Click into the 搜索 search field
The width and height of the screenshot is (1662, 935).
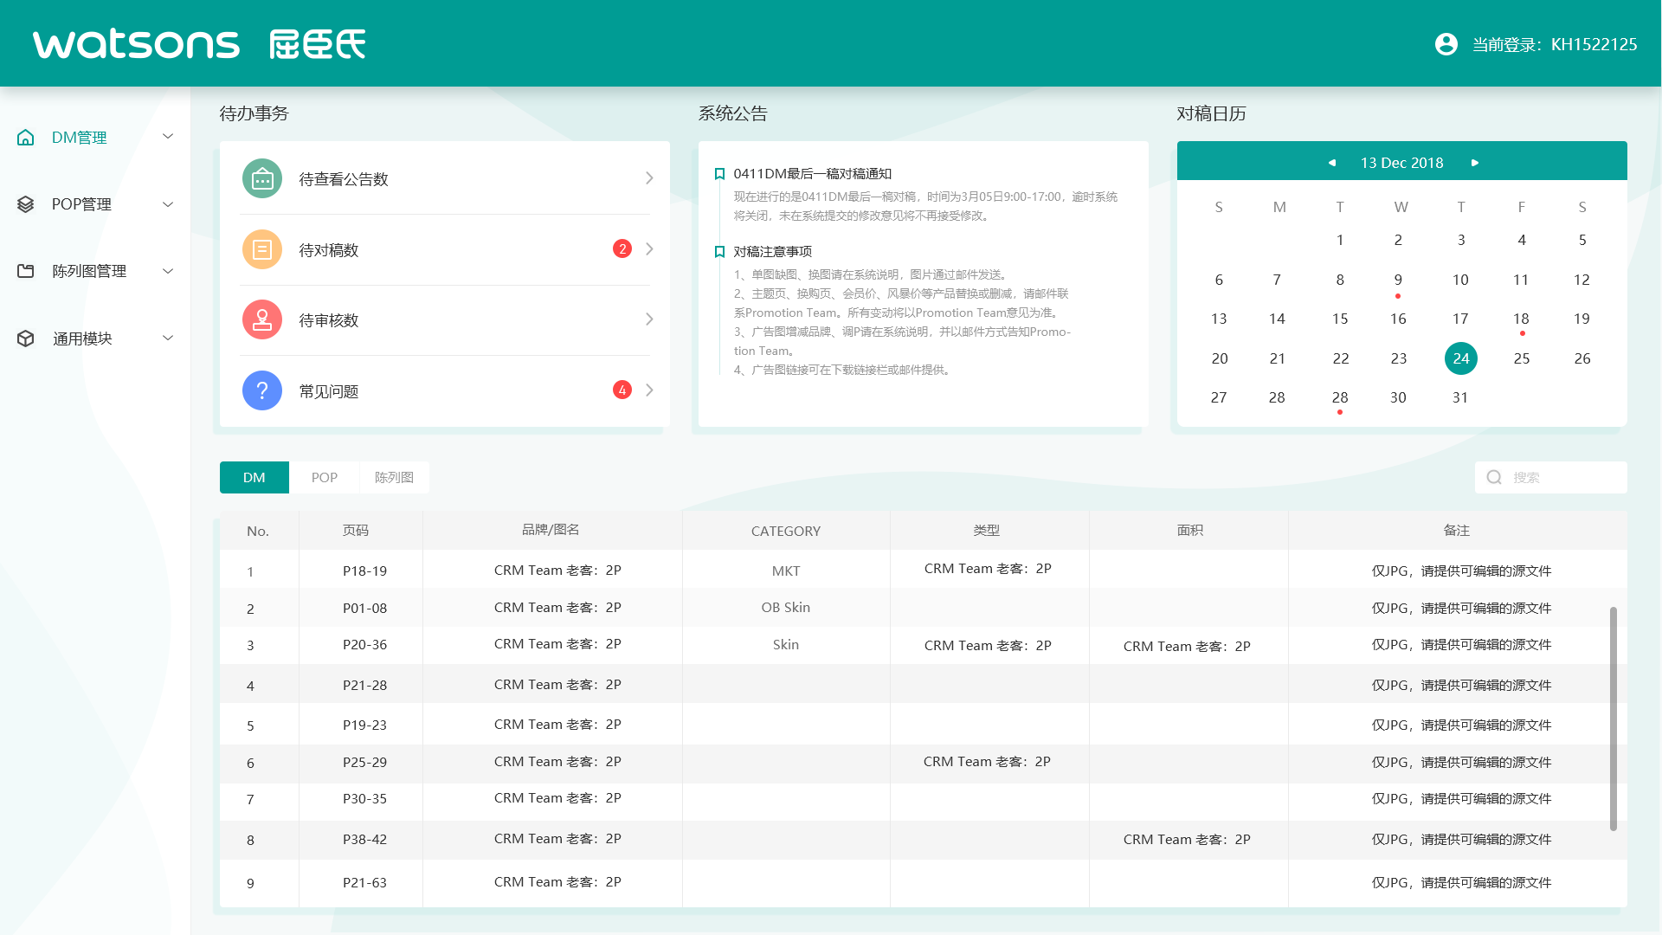(x=1551, y=478)
